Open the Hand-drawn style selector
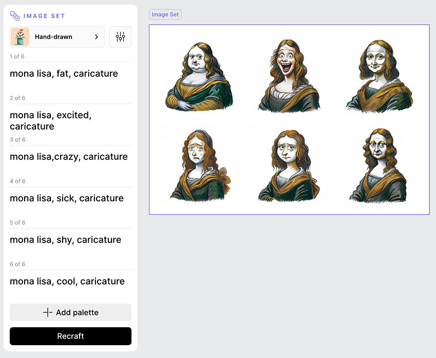Screen dimensions: 436x358 point(57,37)
